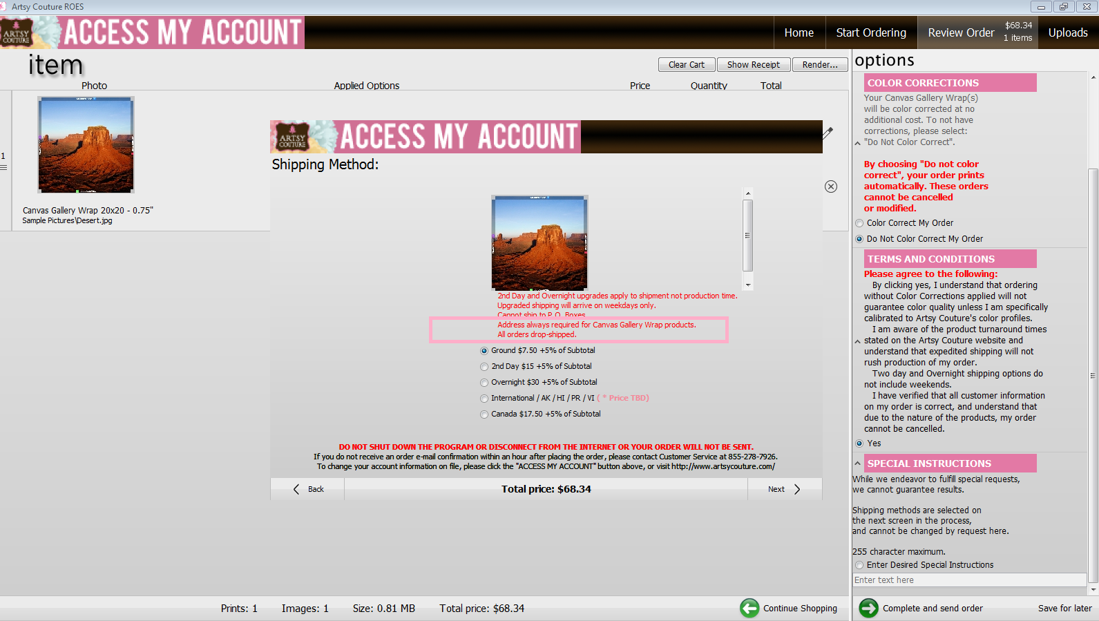Image resolution: width=1099 pixels, height=621 pixels.
Task: Click the Show Receipt button
Action: coord(753,65)
